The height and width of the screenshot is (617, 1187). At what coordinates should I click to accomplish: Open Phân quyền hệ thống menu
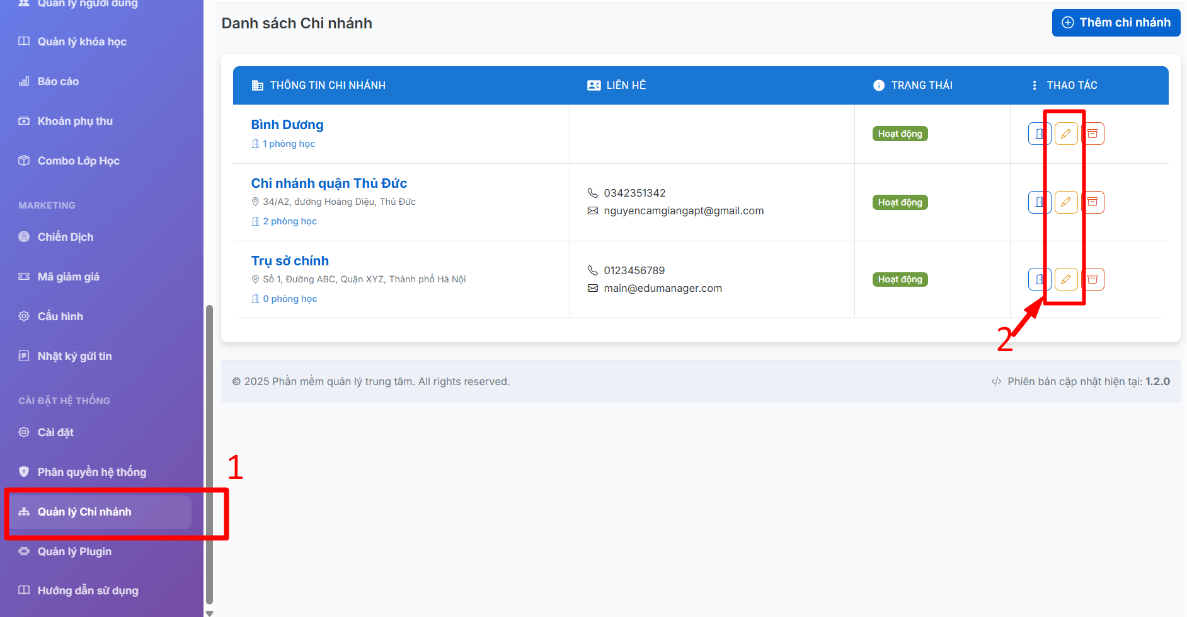[x=91, y=472]
